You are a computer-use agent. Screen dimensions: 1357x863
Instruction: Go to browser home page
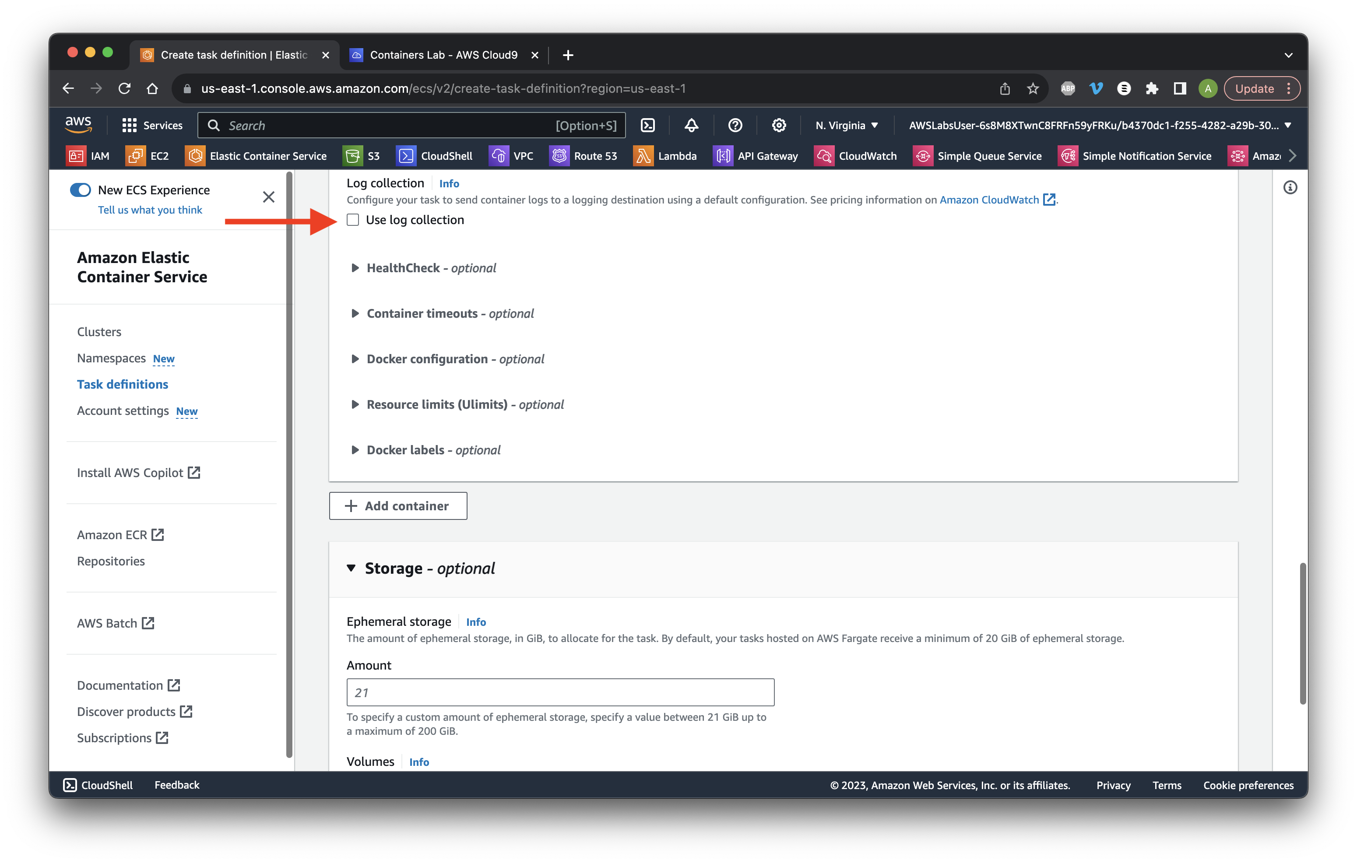tap(152, 88)
